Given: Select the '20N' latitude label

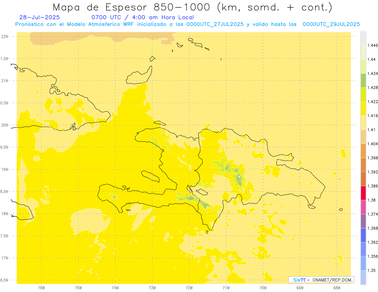Looking at the screenshot, I should tap(5, 125).
